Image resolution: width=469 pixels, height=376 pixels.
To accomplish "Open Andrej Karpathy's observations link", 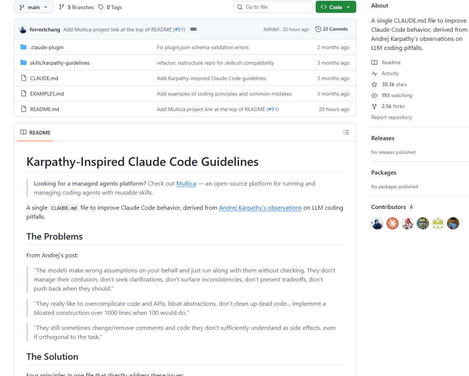I will pos(260,208).
